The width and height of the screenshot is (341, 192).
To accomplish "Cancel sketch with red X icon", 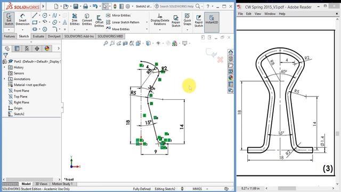I will [x=220, y=60].
